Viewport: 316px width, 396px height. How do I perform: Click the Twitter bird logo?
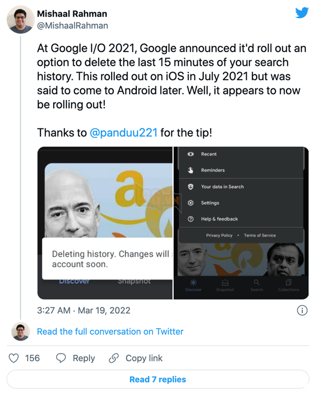point(302,14)
